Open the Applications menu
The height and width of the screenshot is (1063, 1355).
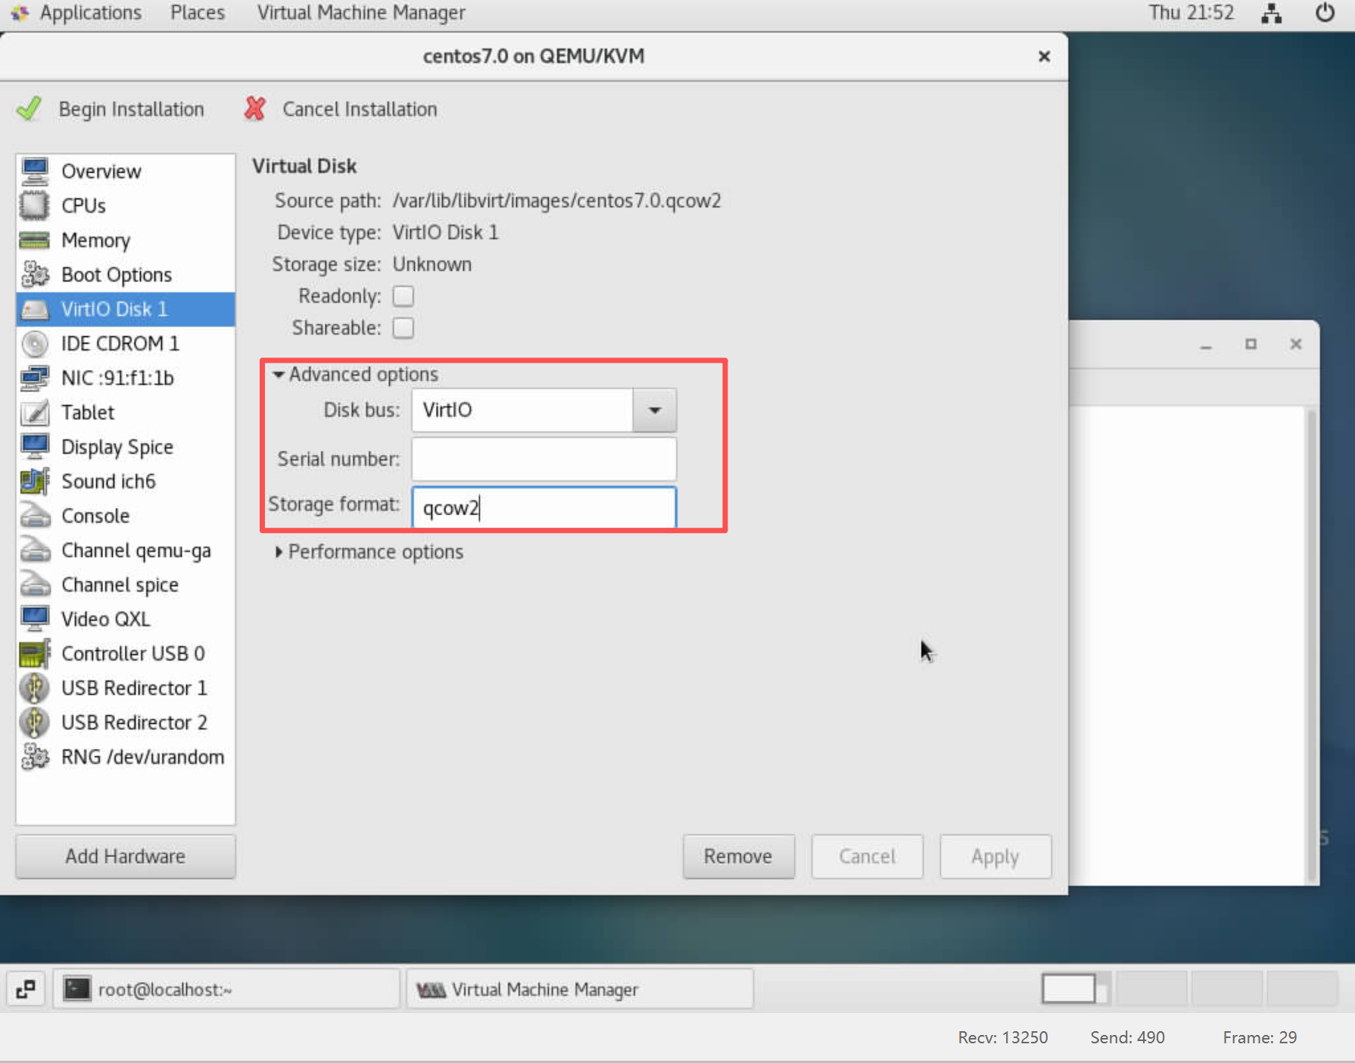point(89,13)
